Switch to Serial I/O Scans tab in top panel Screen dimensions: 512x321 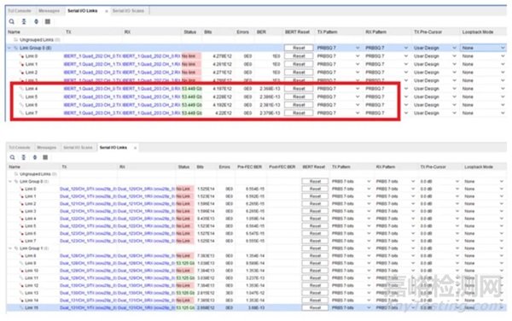click(128, 11)
